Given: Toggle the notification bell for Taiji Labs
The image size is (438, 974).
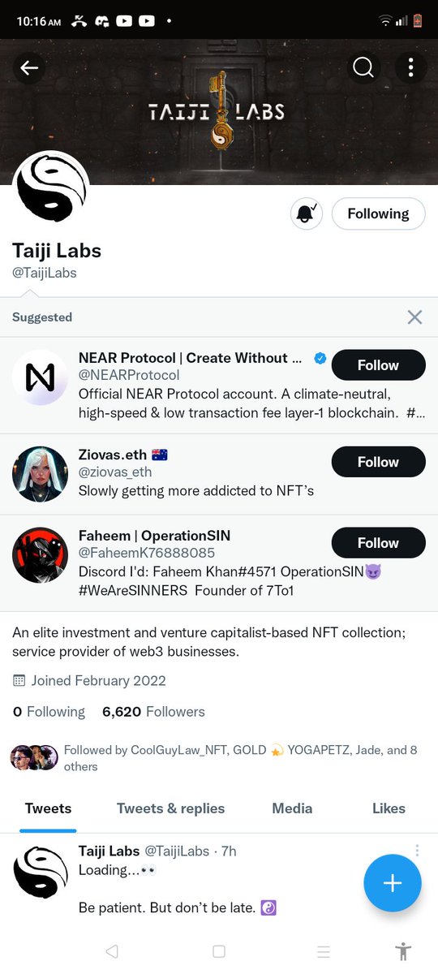Looking at the screenshot, I should click(306, 213).
